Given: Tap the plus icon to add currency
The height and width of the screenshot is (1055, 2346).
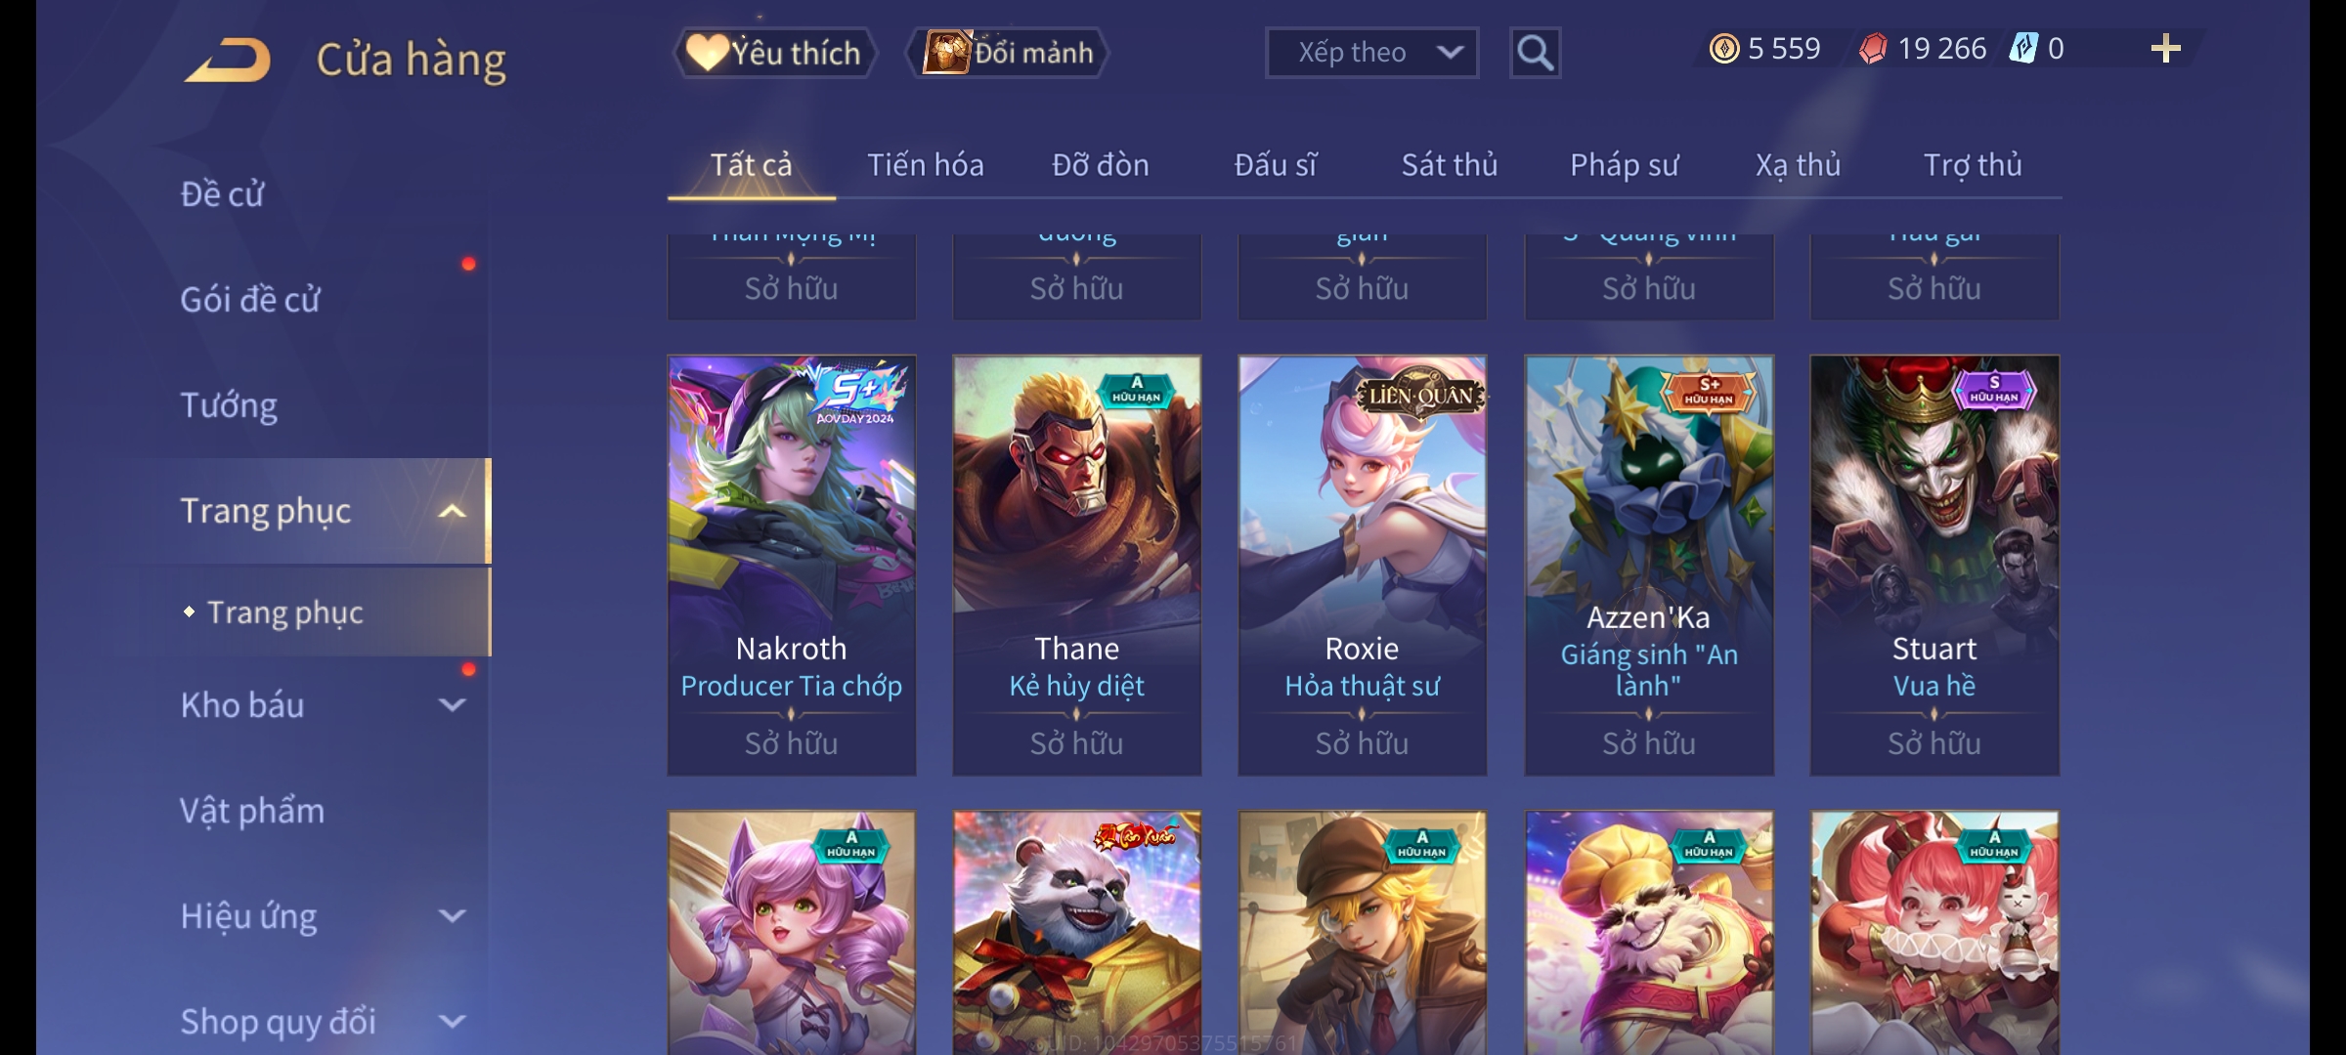Looking at the screenshot, I should pos(2165,49).
